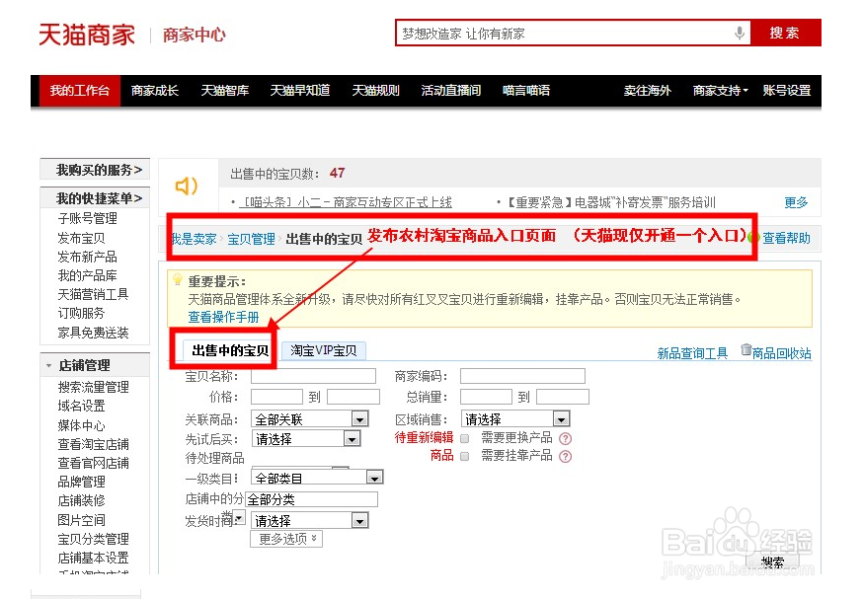The image size is (863, 599).
Task: Open the 关联商品 全部关联 dropdown
Action: coord(310,419)
